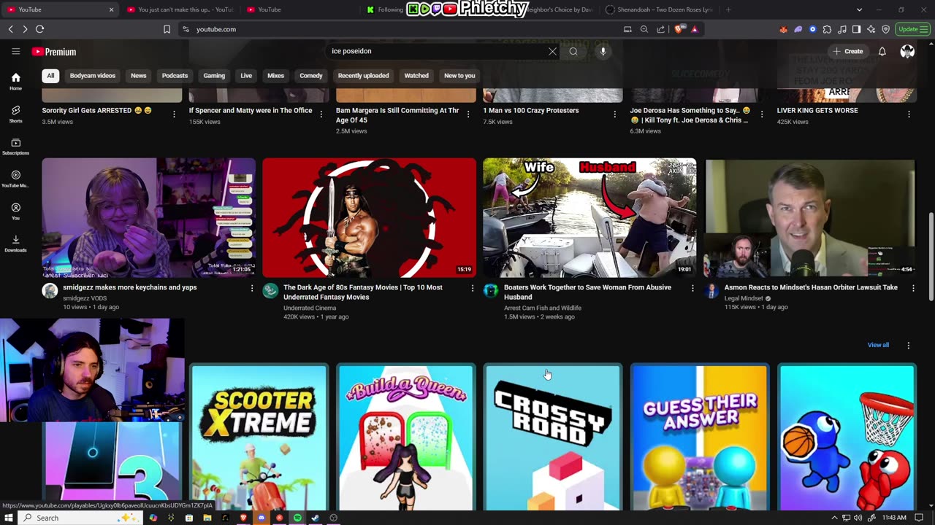
Task: Open Arrest Cam Fish and Wildlife channel
Action: 543,308
